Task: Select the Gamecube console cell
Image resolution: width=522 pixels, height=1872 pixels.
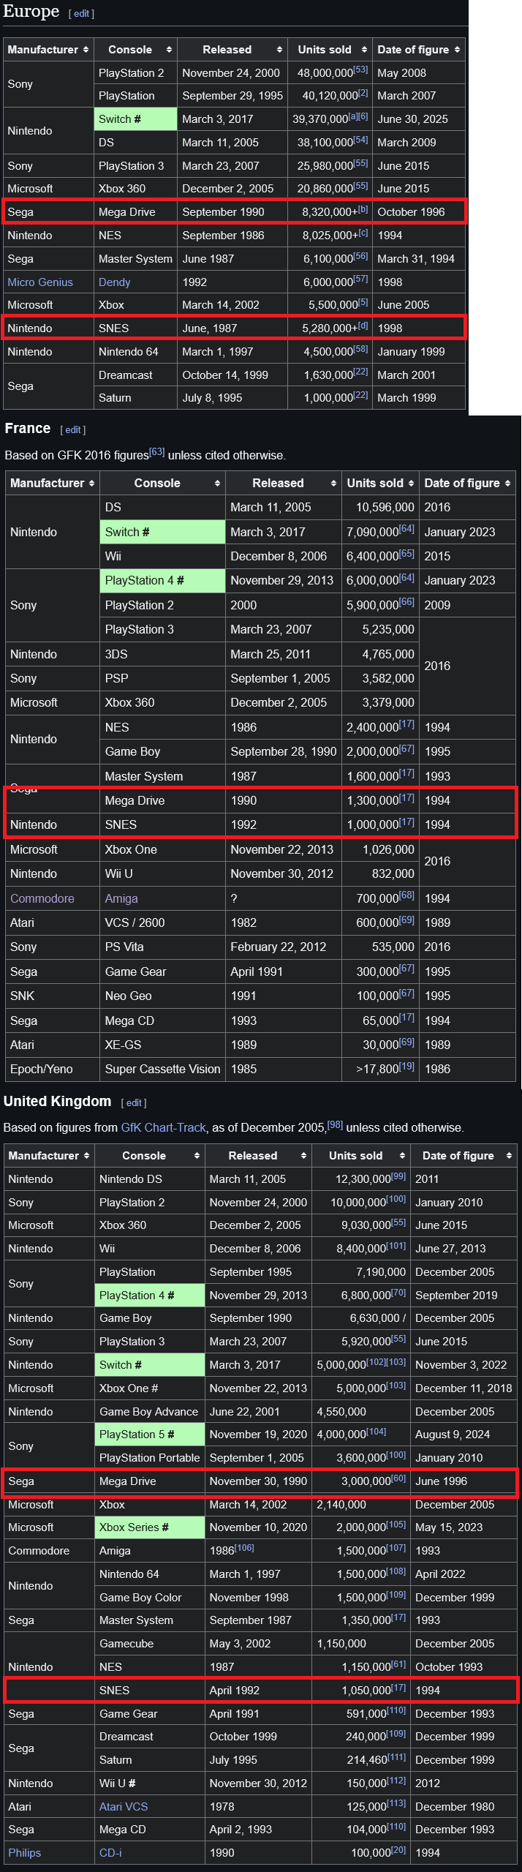Action: pos(149,1644)
